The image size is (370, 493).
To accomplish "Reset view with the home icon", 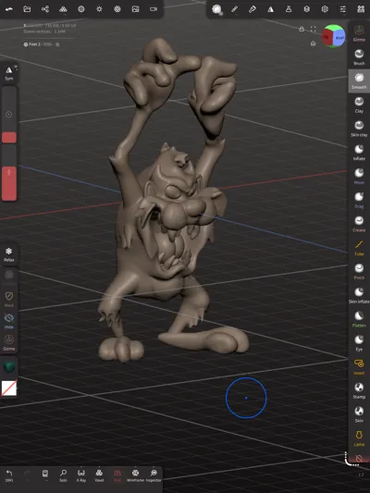I will (x=313, y=43).
